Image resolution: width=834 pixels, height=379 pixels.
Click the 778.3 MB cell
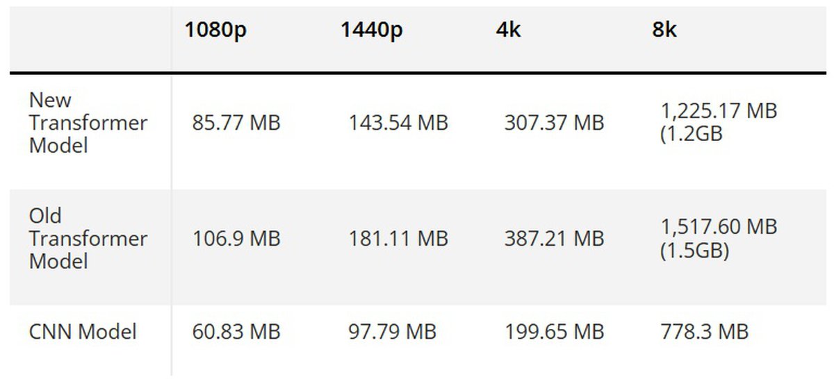[x=703, y=332]
